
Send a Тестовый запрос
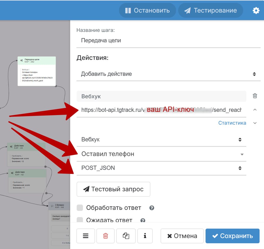point(113,189)
